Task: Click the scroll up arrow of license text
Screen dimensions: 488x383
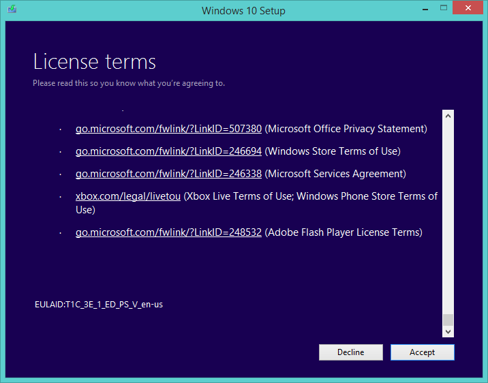Action: (x=448, y=116)
